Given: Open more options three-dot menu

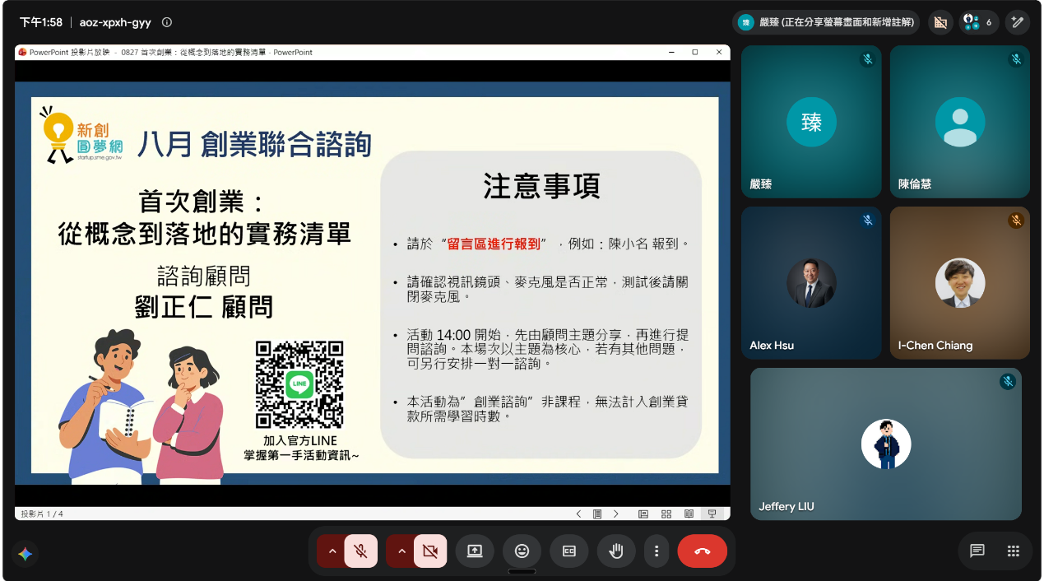Looking at the screenshot, I should click(656, 551).
